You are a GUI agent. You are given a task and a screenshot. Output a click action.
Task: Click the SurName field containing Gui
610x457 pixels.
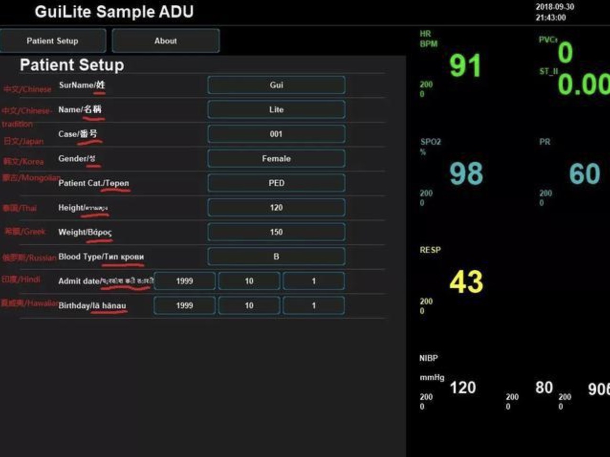tap(276, 85)
